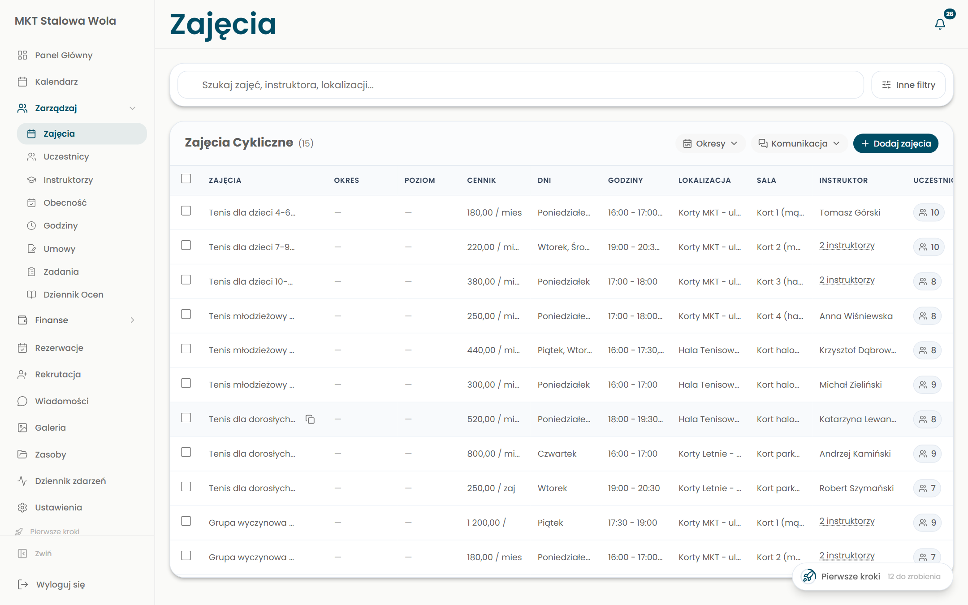968x605 pixels.
Task: Select the checkbox for Czwartek 800,00 row
Action: coord(186,452)
